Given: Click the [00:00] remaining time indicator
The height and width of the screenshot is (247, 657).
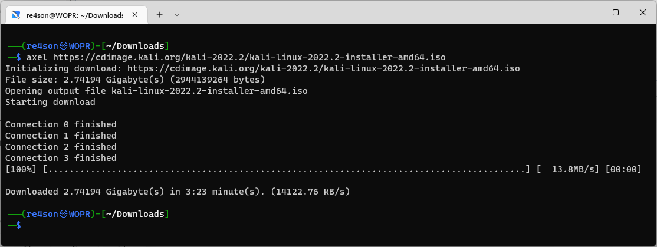Looking at the screenshot, I should (x=623, y=170).
